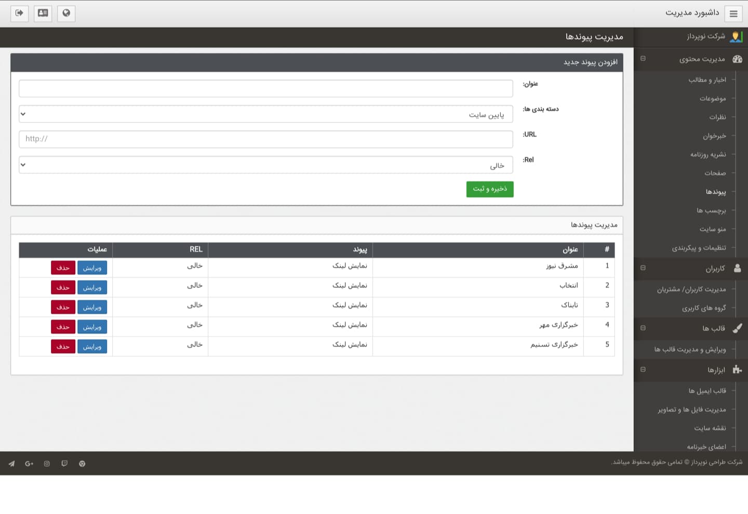Viewport: 748px width, 514px height.
Task: Click the green ذخیره و ثبت button
Action: [x=489, y=189]
